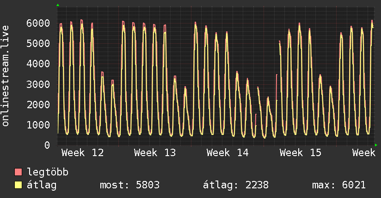Screen dimensions: 381x198
Task: Click the green arrow atop the y-axis
Action: 58,5
